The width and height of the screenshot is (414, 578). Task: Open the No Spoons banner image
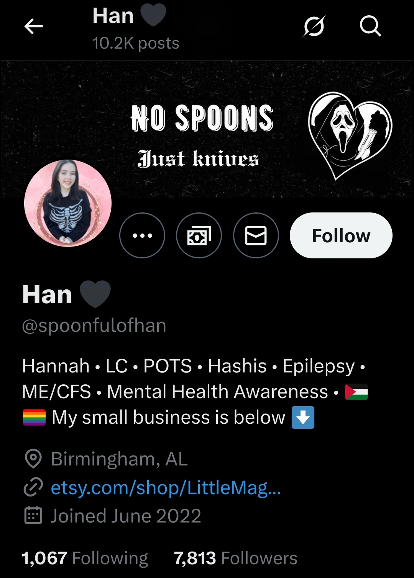coord(207,129)
